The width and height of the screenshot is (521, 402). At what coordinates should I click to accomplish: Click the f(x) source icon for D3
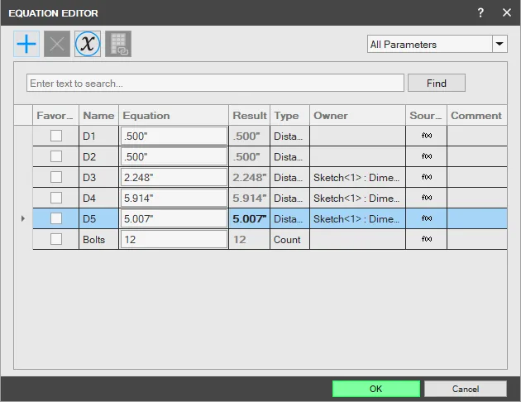427,177
